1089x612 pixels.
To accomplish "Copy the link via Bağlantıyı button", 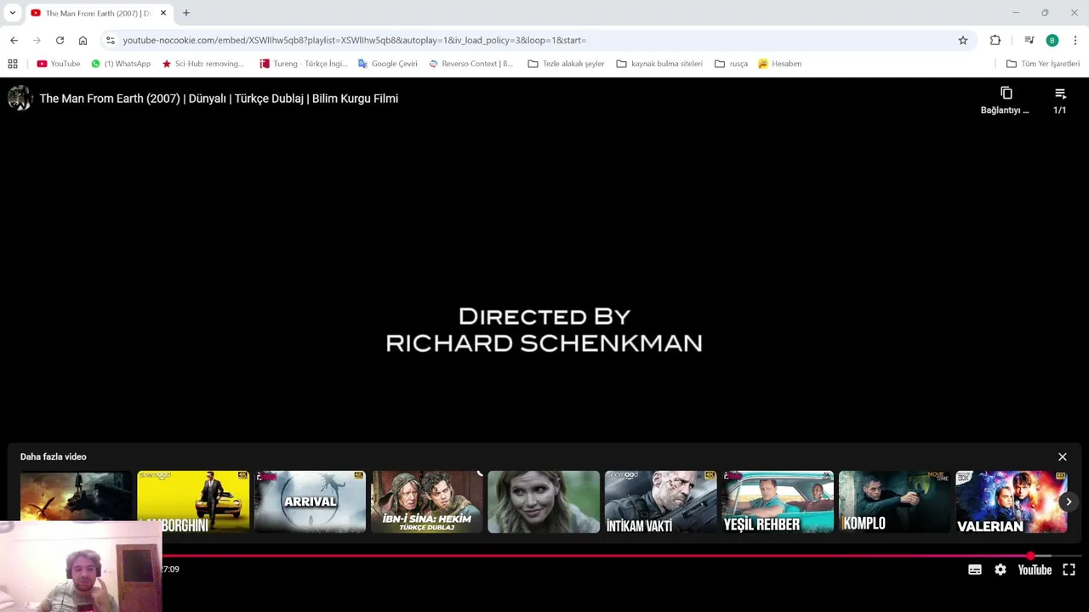I will coord(1006,100).
